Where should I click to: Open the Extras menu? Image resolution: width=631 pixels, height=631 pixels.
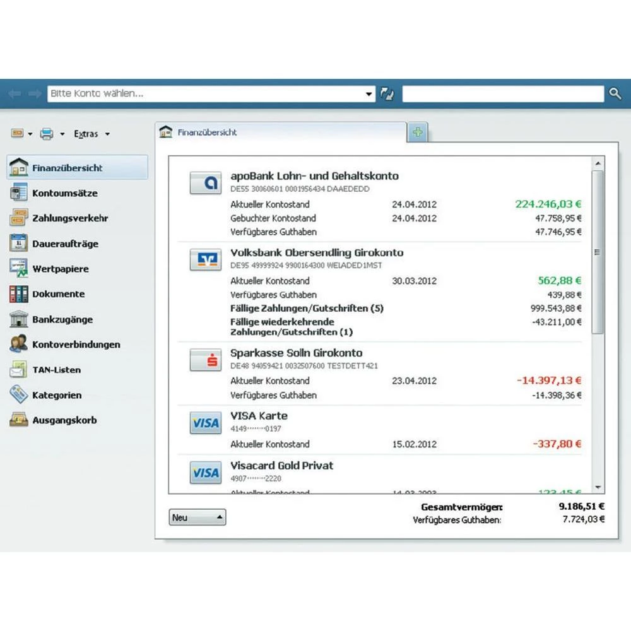coord(91,134)
